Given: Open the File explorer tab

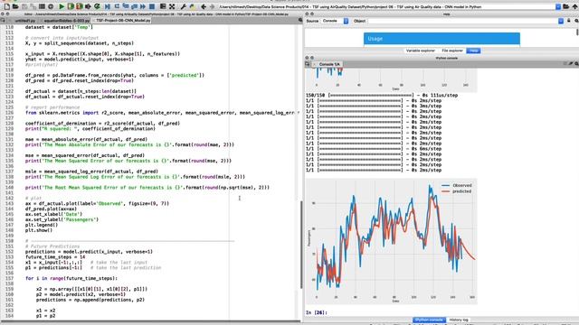Looking at the screenshot, I should tap(452, 51).
